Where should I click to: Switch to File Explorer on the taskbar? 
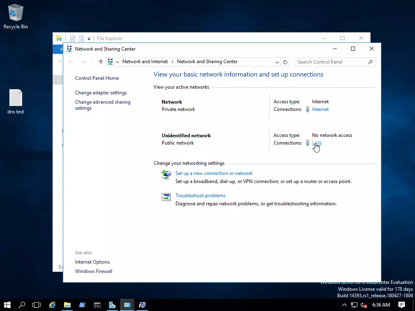(67, 305)
